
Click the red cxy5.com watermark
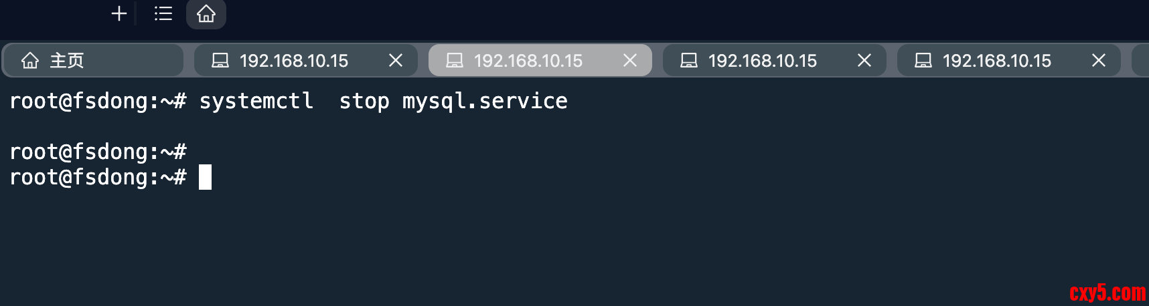1107,293
